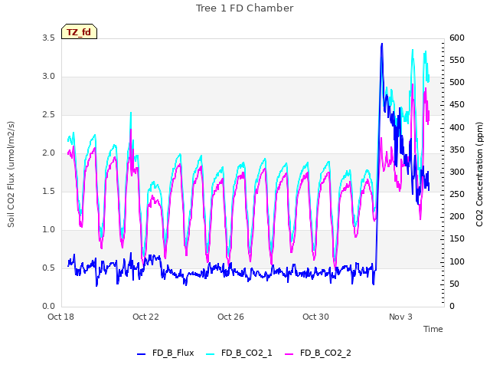Click the 0.5 left axis tick label

[x=49, y=268]
